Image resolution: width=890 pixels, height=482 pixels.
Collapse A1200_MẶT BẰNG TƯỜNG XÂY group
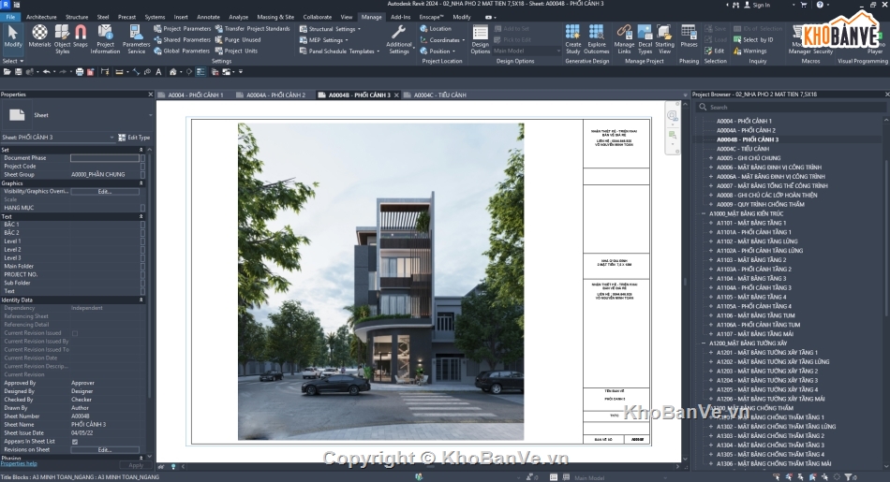click(704, 343)
